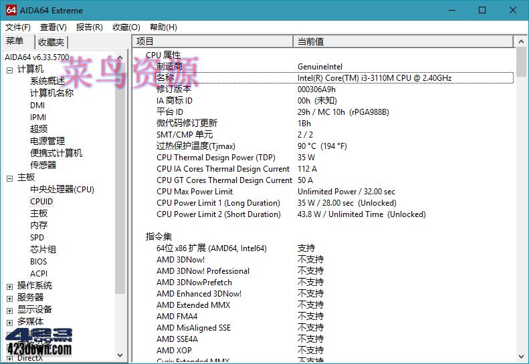The height and width of the screenshot is (364, 529).
Task: Select CPU GT Cores Thermal Design Current row
Action: tap(334, 180)
